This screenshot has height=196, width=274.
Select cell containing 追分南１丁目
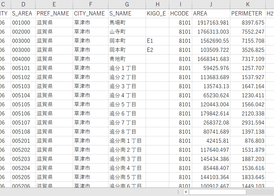point(127,141)
